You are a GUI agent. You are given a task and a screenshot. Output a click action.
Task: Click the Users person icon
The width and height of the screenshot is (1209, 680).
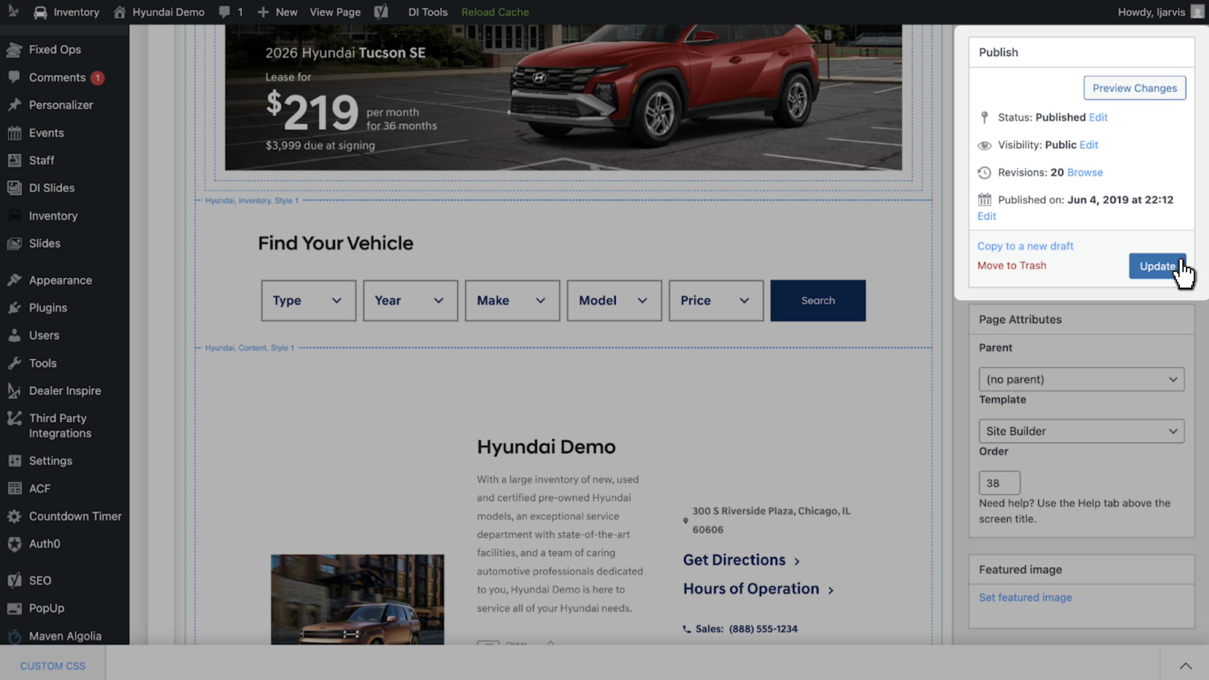pos(14,336)
